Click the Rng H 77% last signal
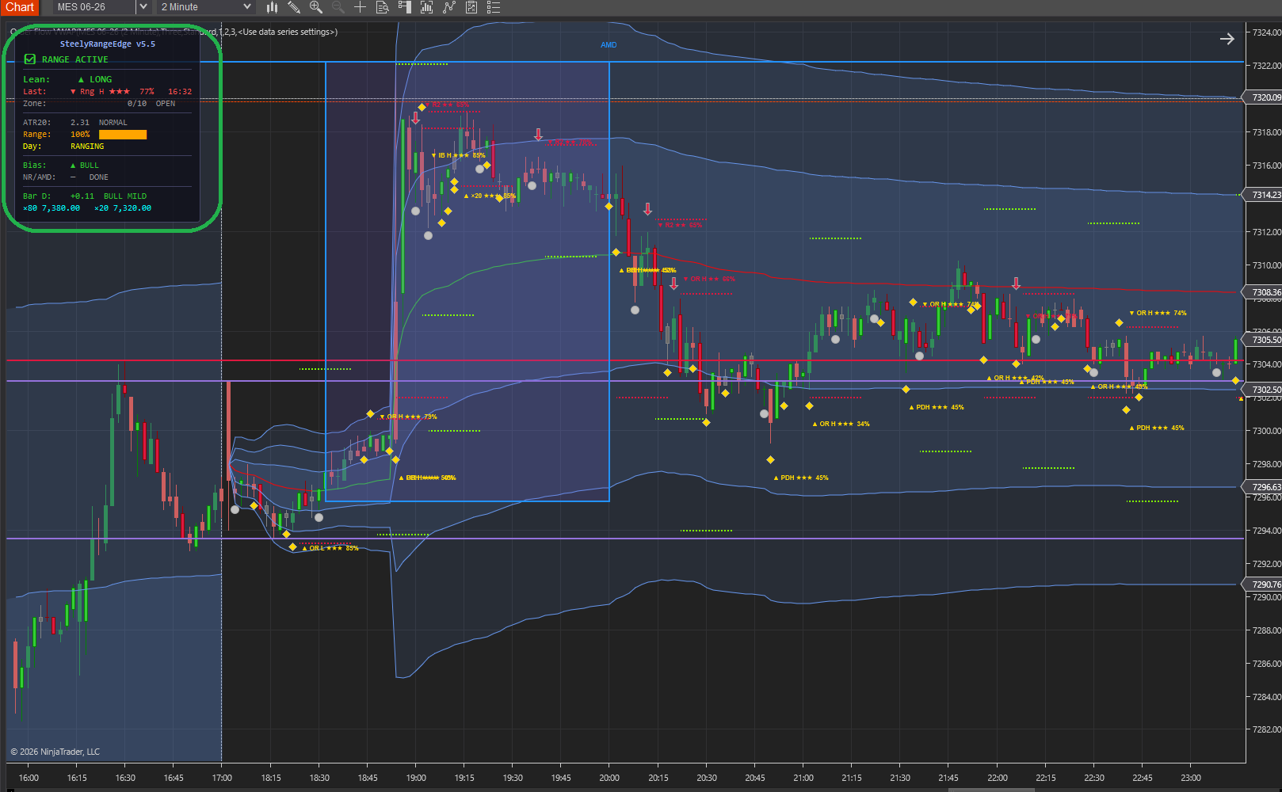This screenshot has width=1282, height=792. coord(113,92)
